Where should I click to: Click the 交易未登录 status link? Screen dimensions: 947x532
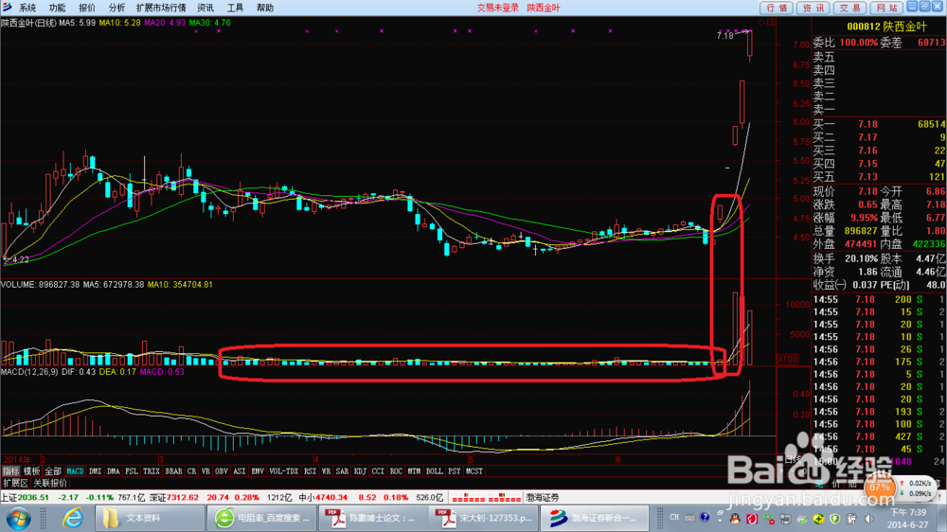click(x=498, y=8)
